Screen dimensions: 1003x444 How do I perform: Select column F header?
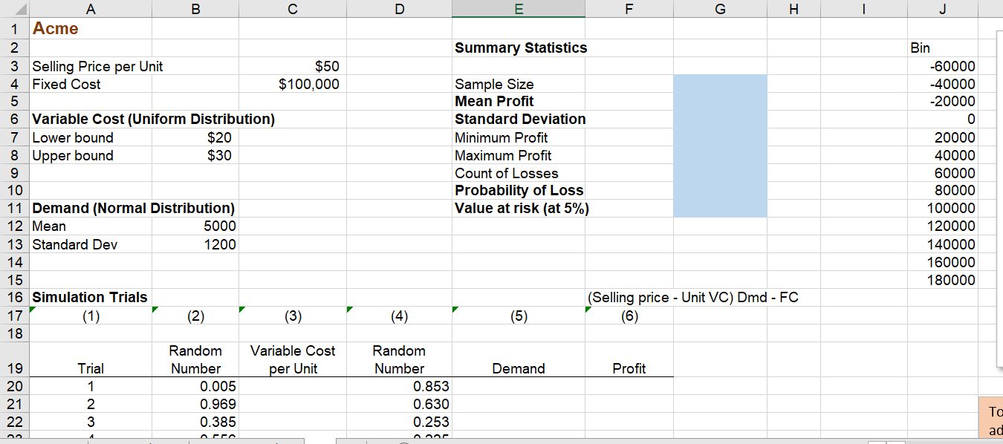point(629,9)
